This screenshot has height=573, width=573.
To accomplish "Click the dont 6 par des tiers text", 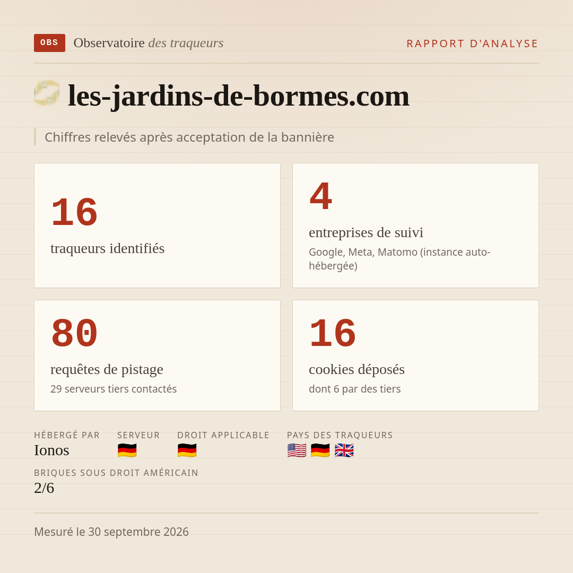I will [x=354, y=389].
